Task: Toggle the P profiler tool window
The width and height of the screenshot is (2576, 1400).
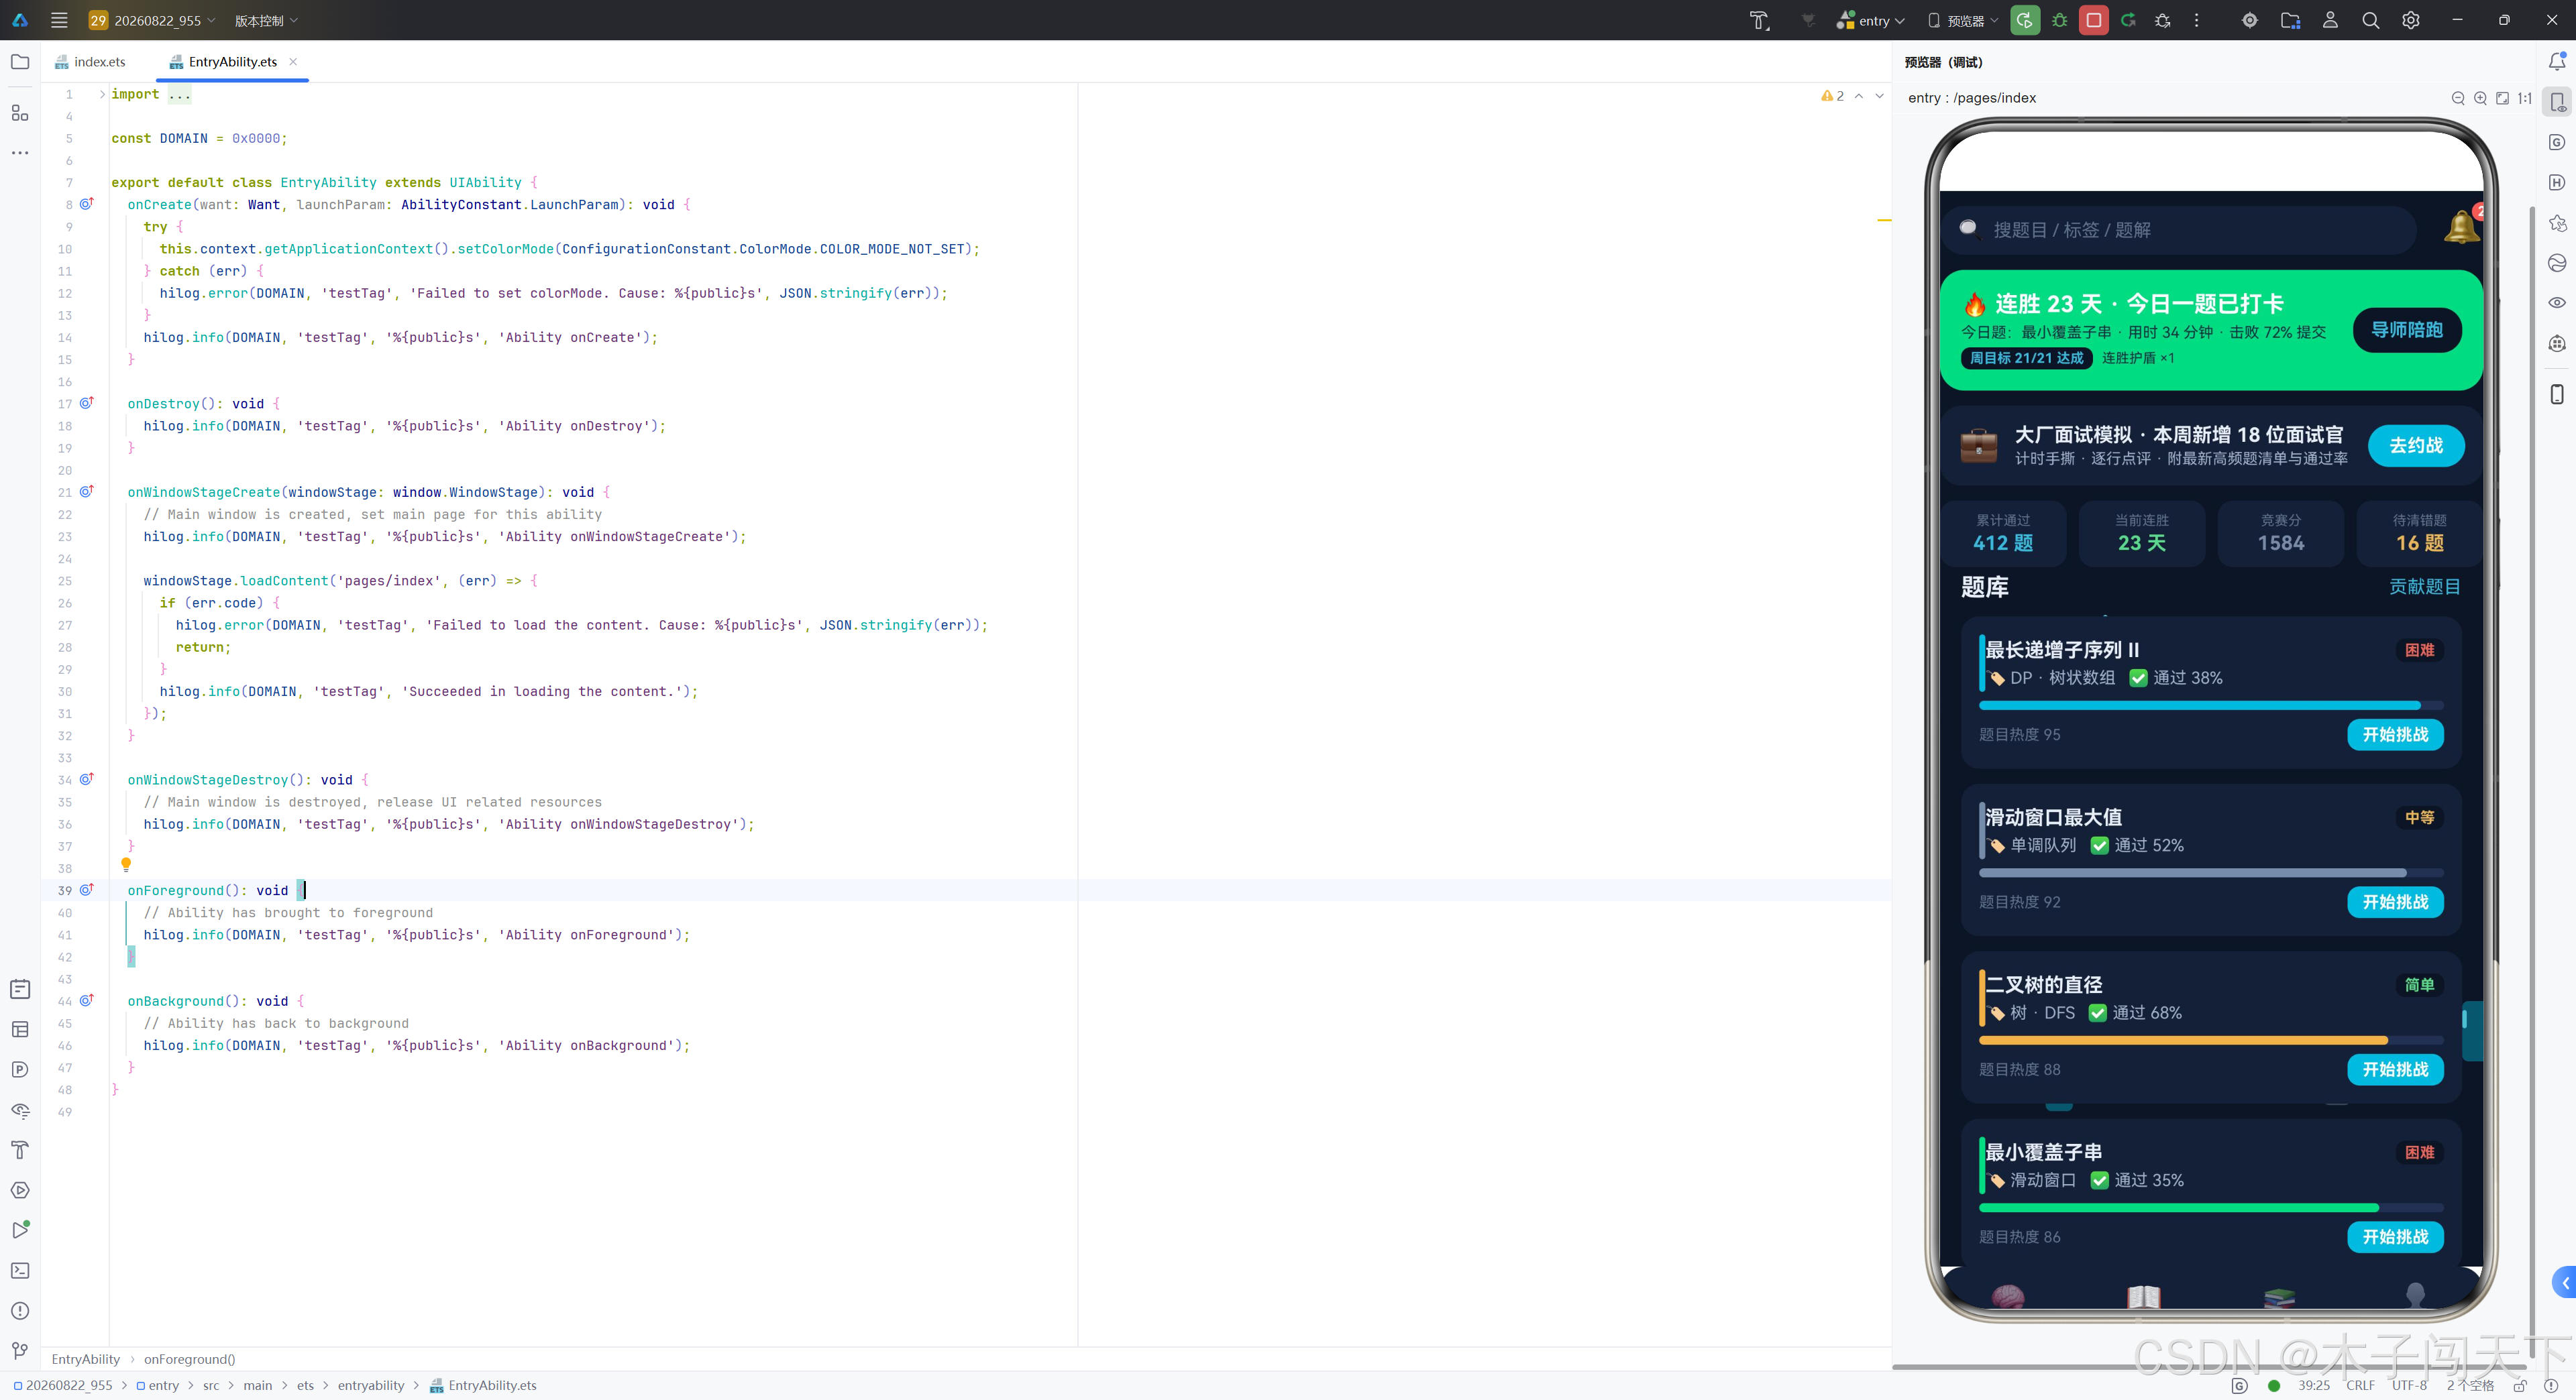Action: pyautogui.click(x=20, y=1069)
